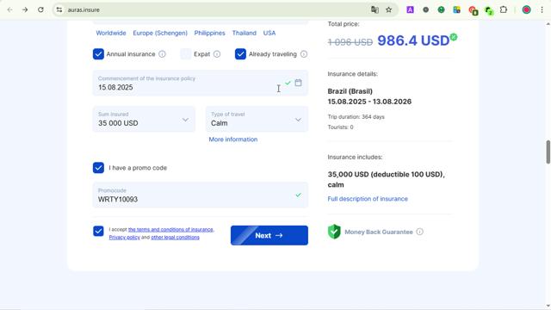Click the Brazil (Brasil) destination text
Screen dimensions: 551x310
coord(350,91)
